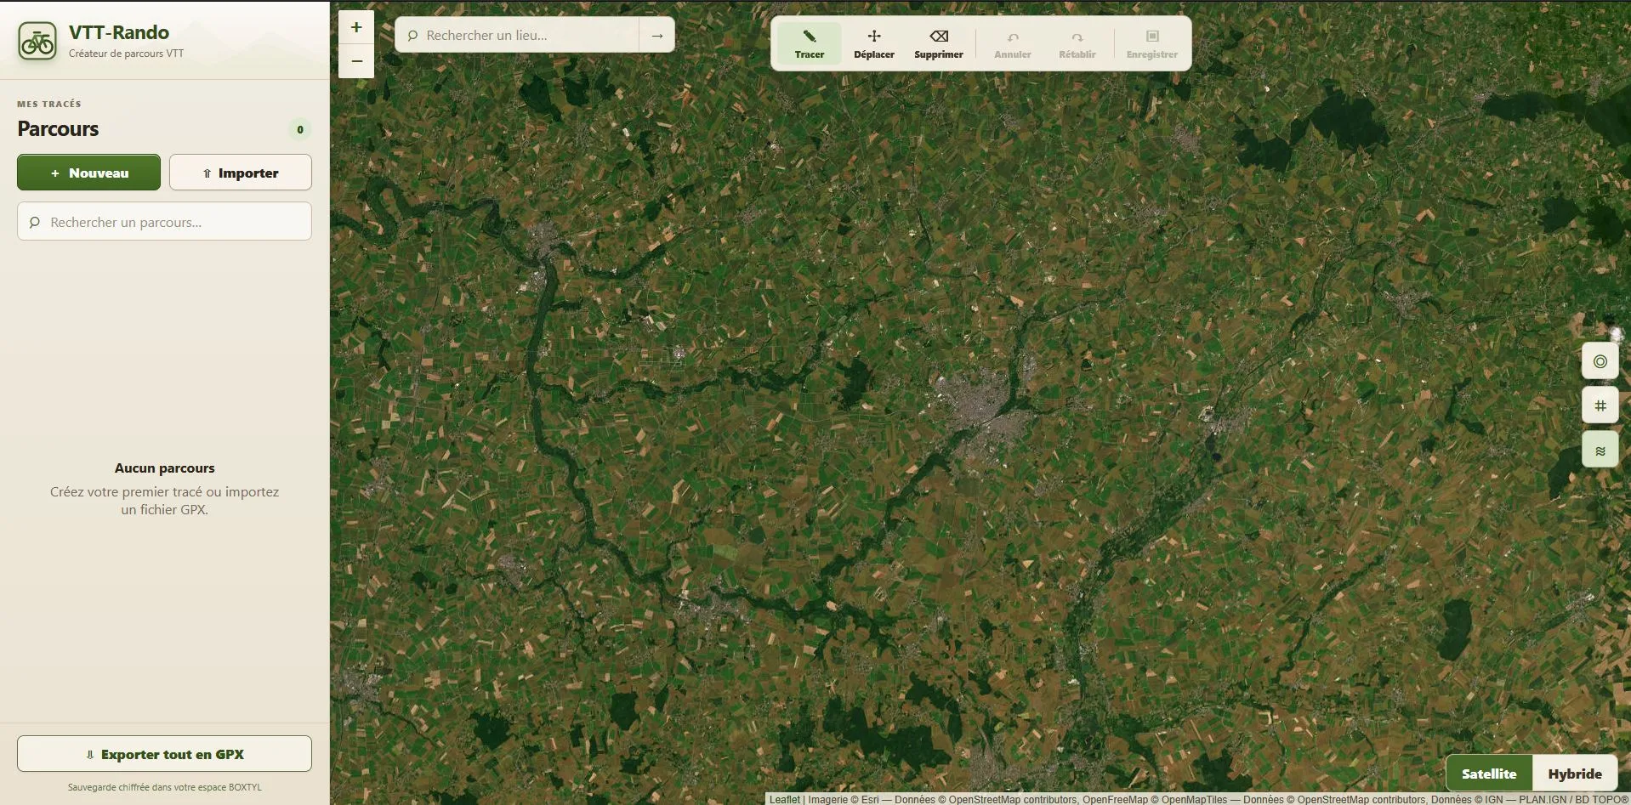Click the Importer button
The image size is (1631, 805).
click(241, 173)
